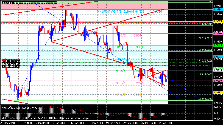Select order label #14349625 buy

pyautogui.click(x=11, y=64)
